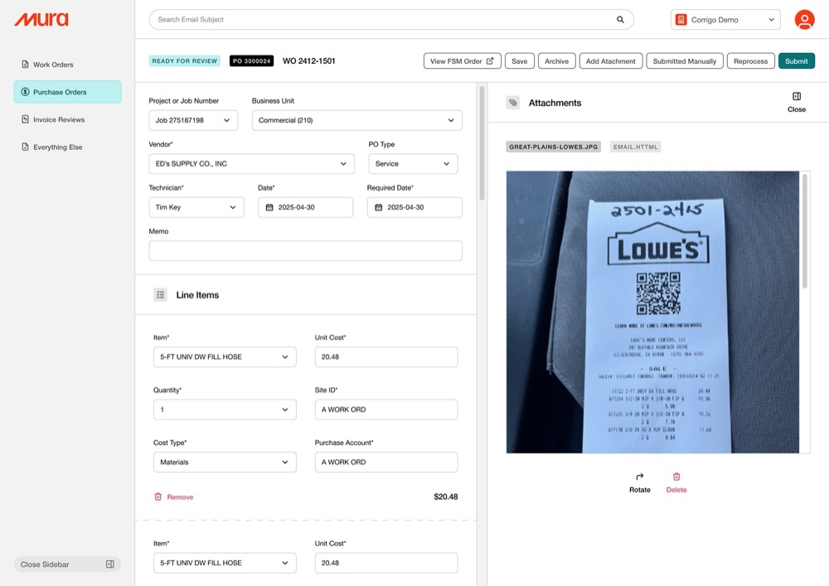Click View FSM Order button

tap(462, 61)
